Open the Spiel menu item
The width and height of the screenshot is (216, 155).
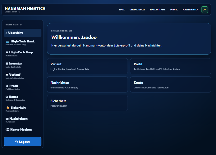tap(122, 10)
